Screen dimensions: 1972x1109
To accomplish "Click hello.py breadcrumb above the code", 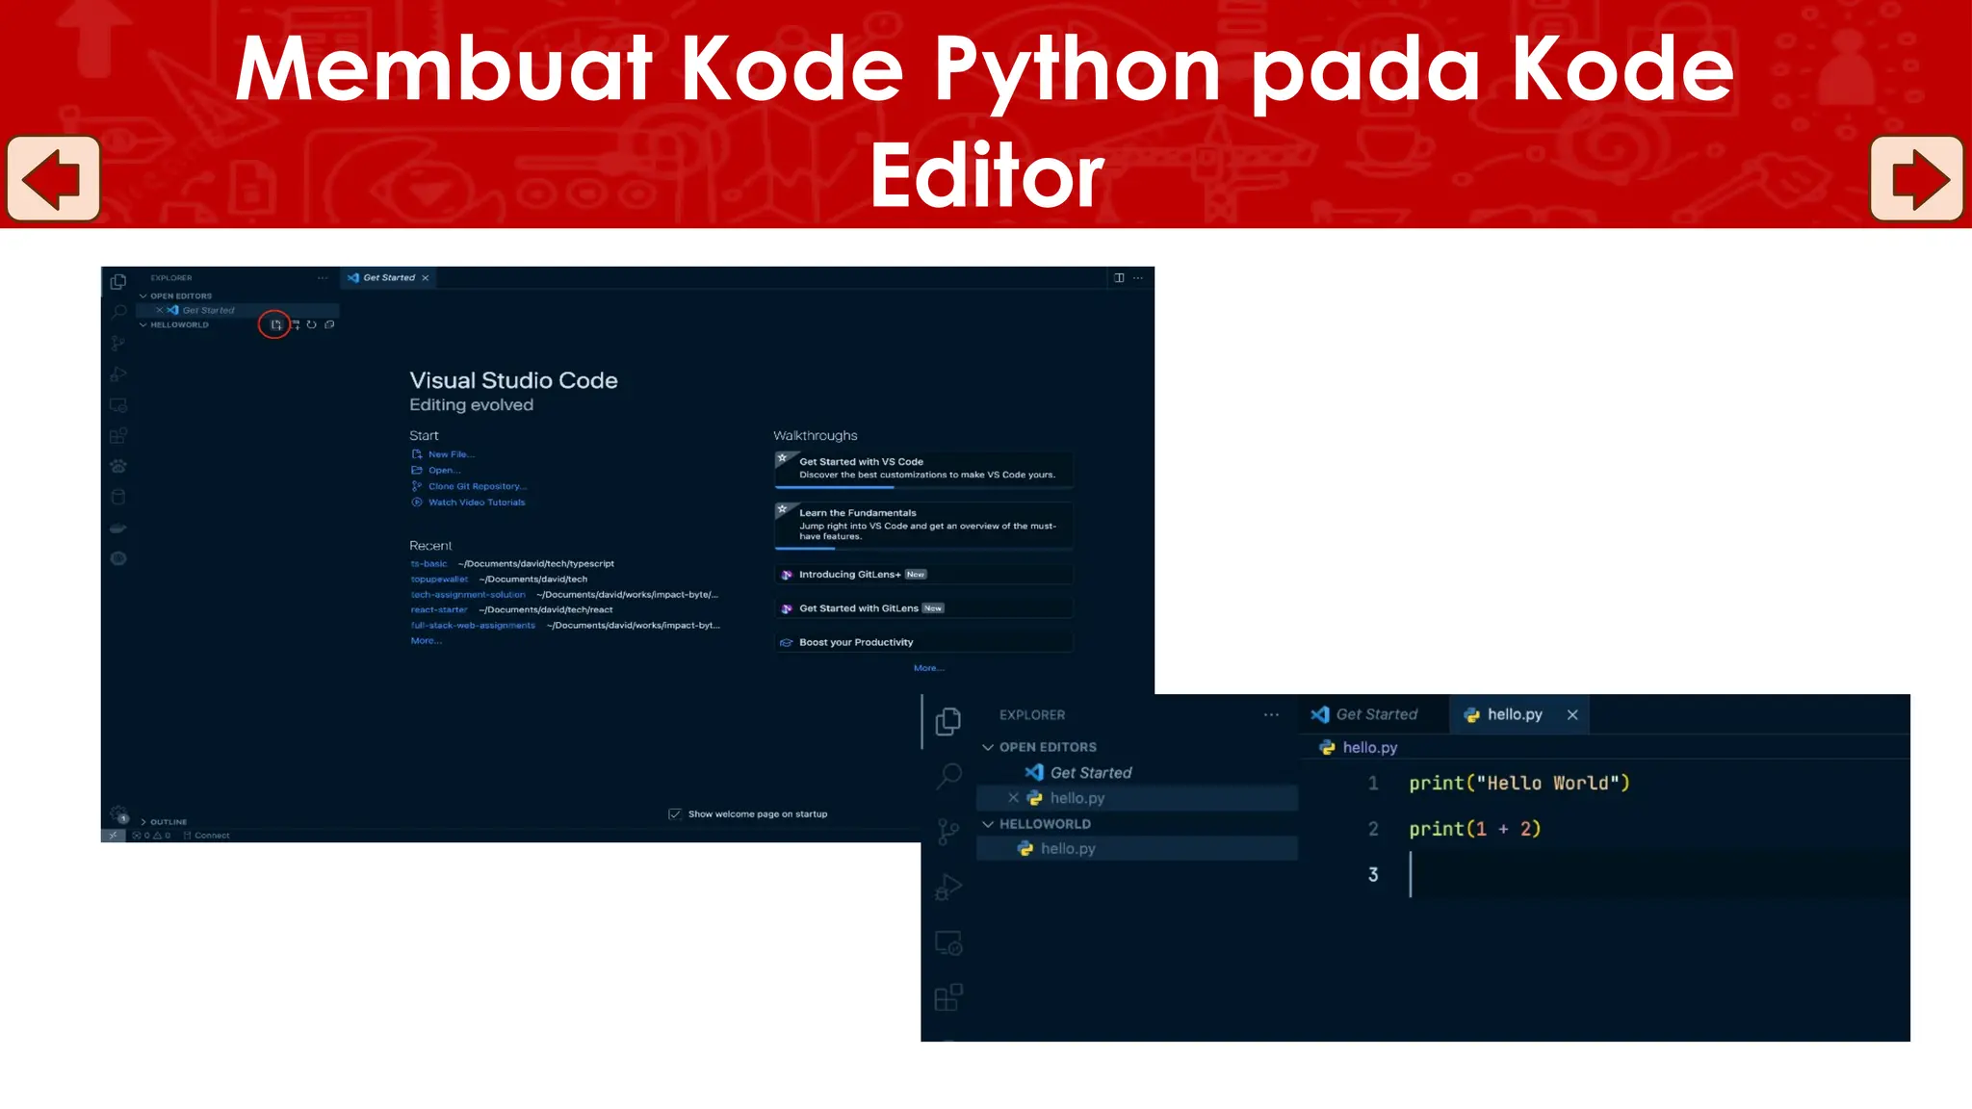I will click(x=1359, y=747).
